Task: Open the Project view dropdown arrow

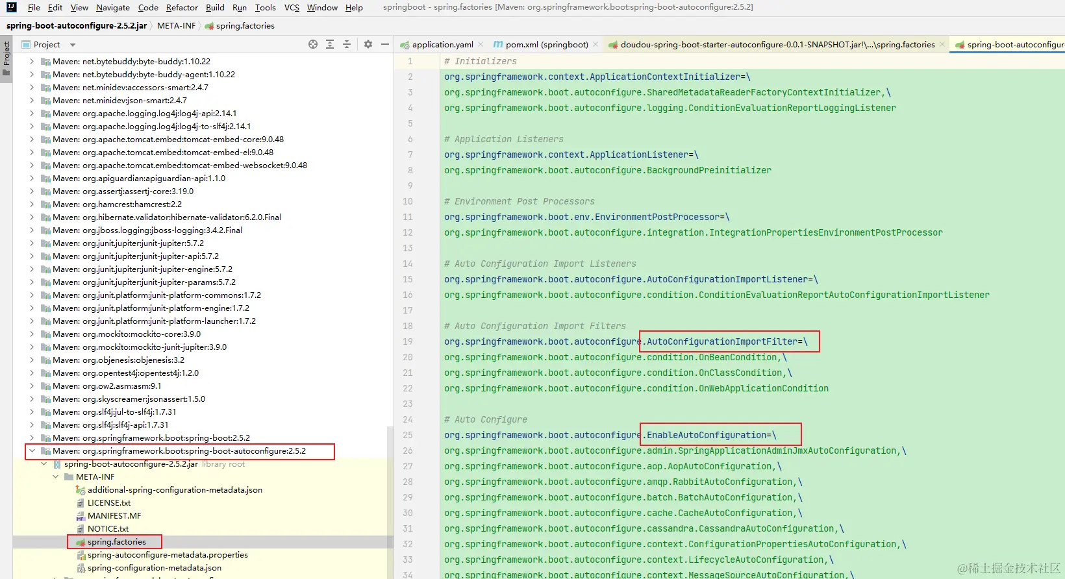Action: pos(73,45)
